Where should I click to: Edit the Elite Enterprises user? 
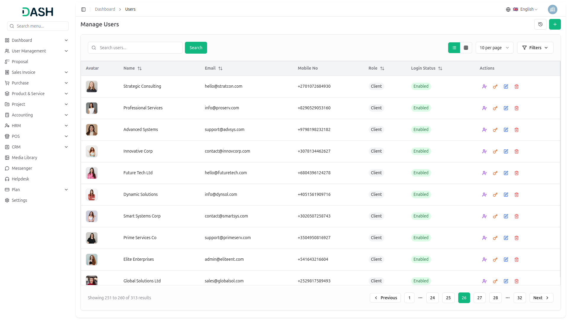pyautogui.click(x=506, y=260)
